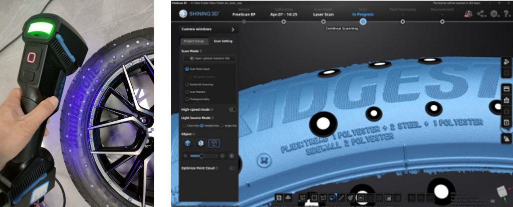
Task: Open the help question mark menu
Action: coord(507,14)
